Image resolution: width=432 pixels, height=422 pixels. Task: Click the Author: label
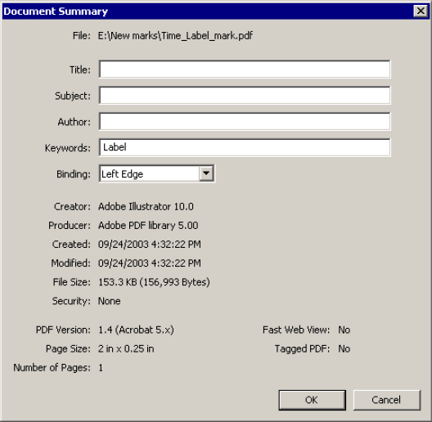click(74, 122)
